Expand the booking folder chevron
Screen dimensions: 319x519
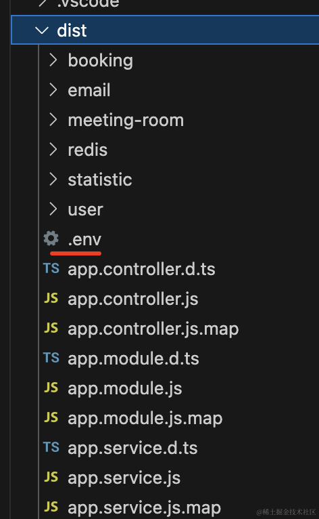point(53,60)
